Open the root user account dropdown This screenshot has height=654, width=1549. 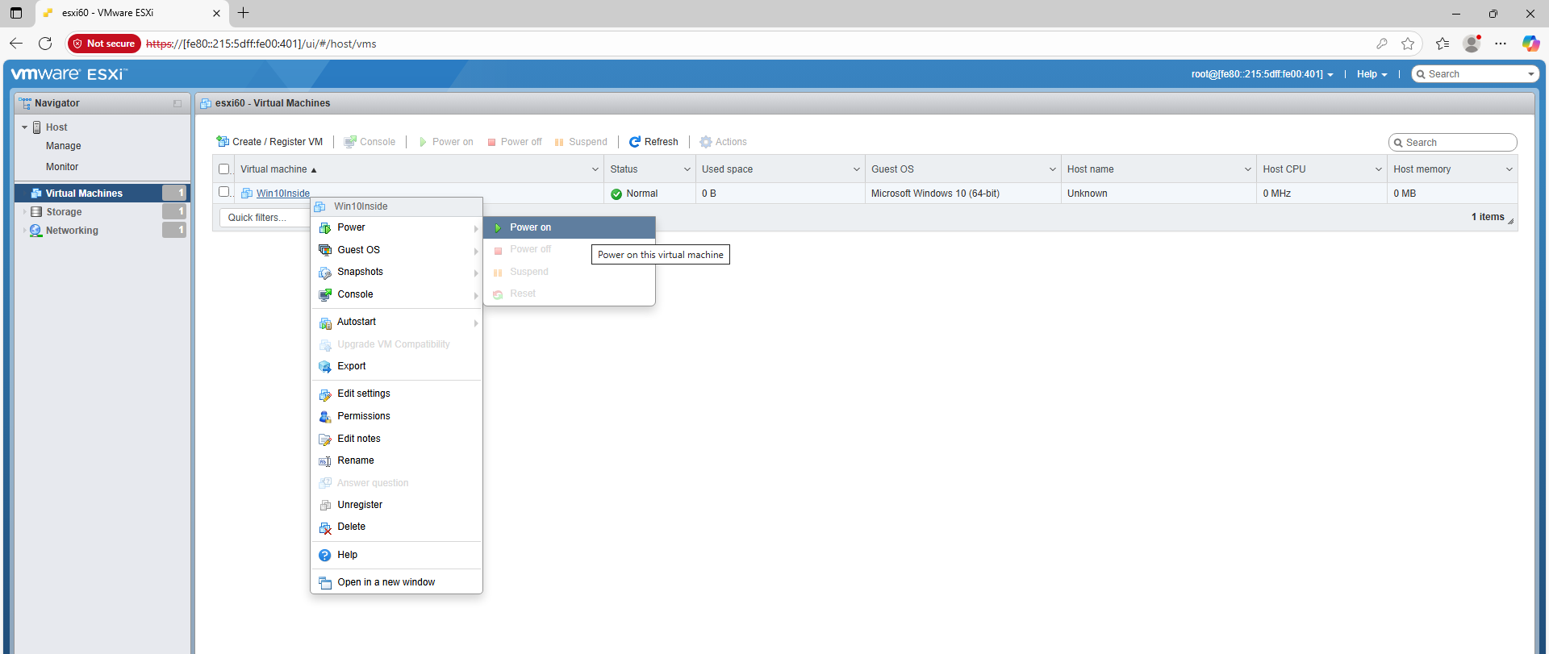tap(1262, 74)
